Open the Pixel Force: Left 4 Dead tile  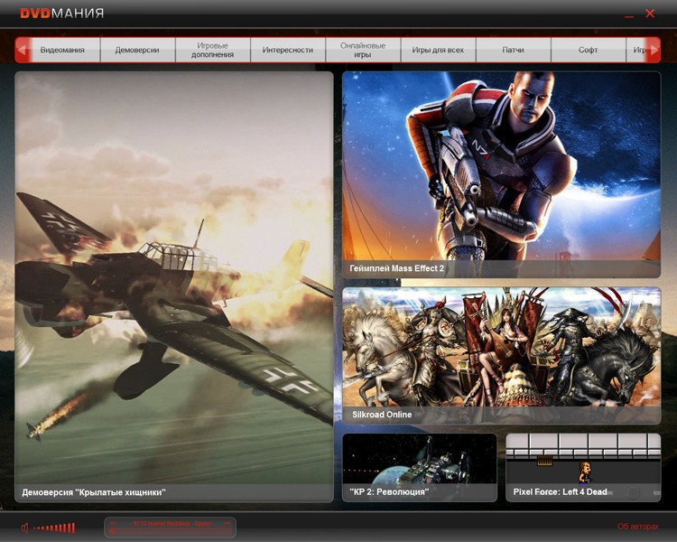tap(583, 467)
